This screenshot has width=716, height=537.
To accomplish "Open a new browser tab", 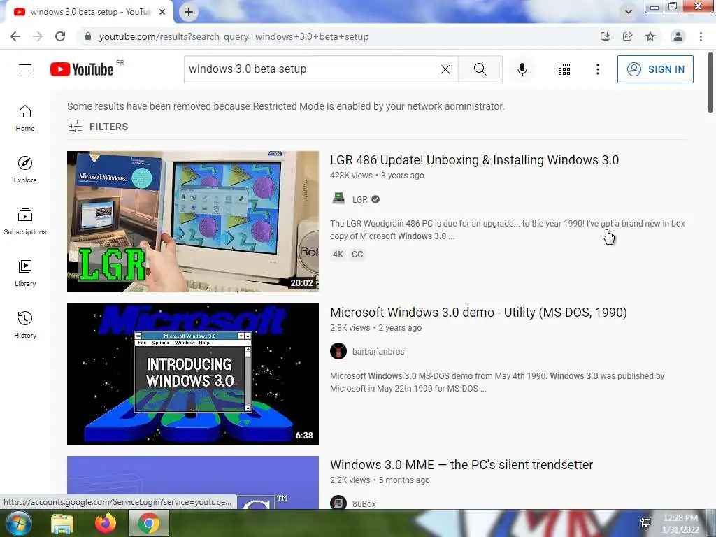I will [189, 12].
